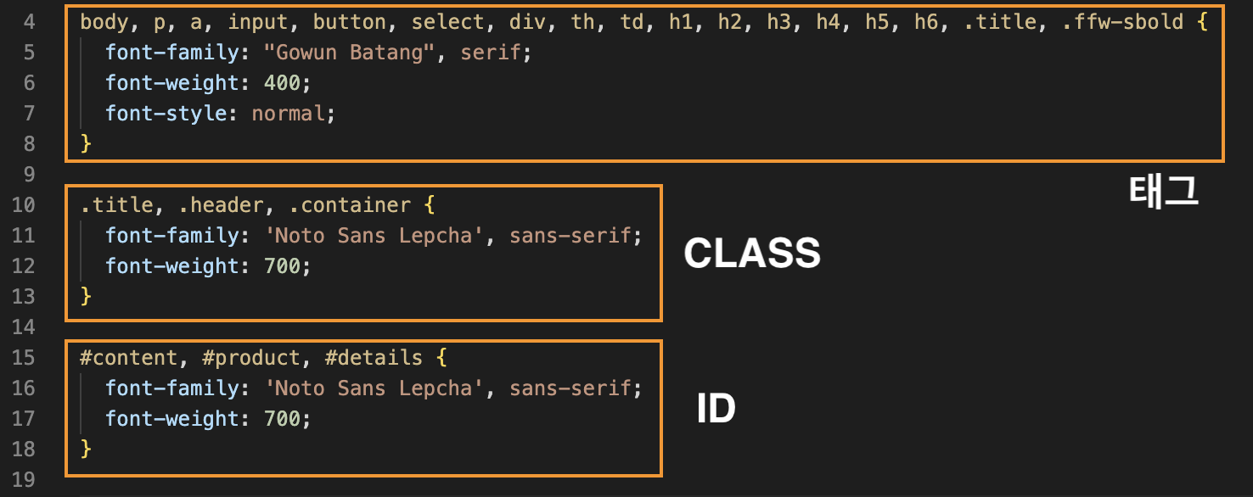The height and width of the screenshot is (497, 1253).
Task: Click the #details ID selector
Action: 374,358
